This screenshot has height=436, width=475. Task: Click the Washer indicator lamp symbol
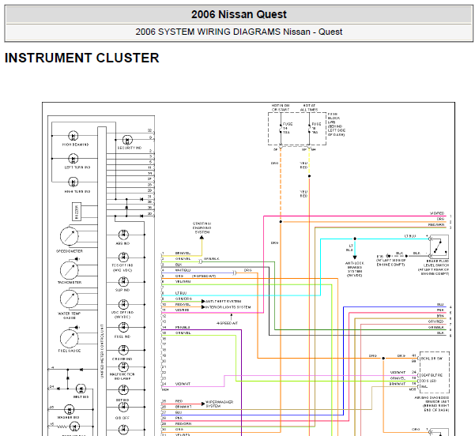pyautogui.click(x=69, y=410)
